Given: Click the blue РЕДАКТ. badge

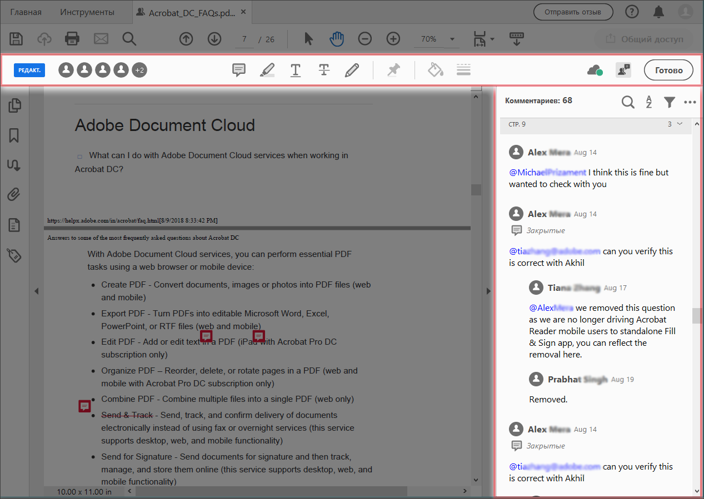Looking at the screenshot, I should 29,70.
